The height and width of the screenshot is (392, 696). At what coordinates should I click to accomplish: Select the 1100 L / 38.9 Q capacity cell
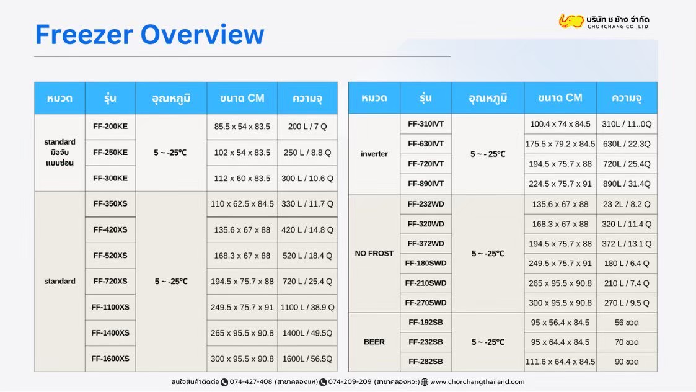[x=307, y=307]
